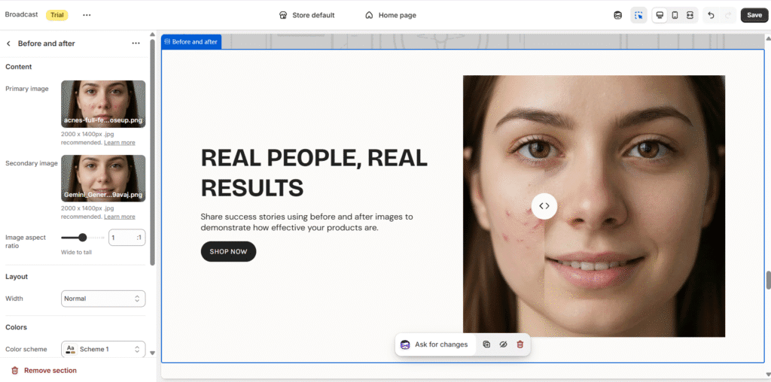Viewport: 771px width, 382px height.
Task: Open the Store default selector
Action: pos(307,15)
